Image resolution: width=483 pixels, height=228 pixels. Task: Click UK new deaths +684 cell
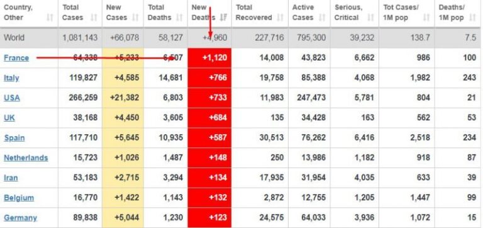click(209, 118)
